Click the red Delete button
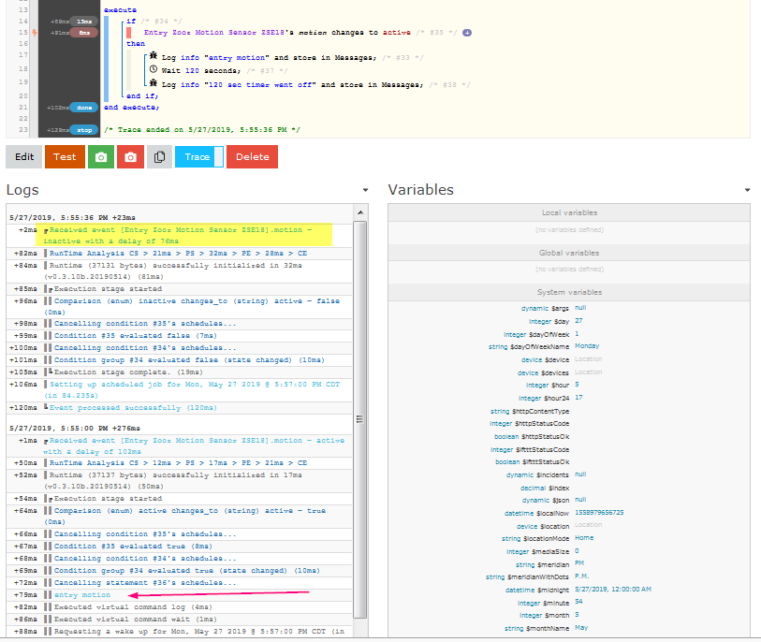 [x=253, y=156]
